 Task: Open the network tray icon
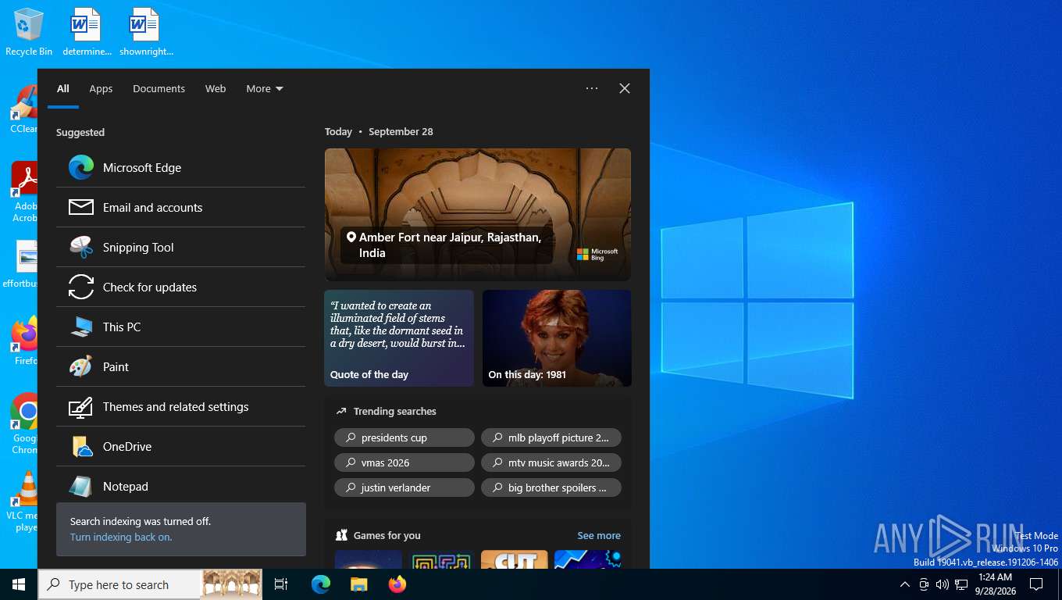click(961, 584)
